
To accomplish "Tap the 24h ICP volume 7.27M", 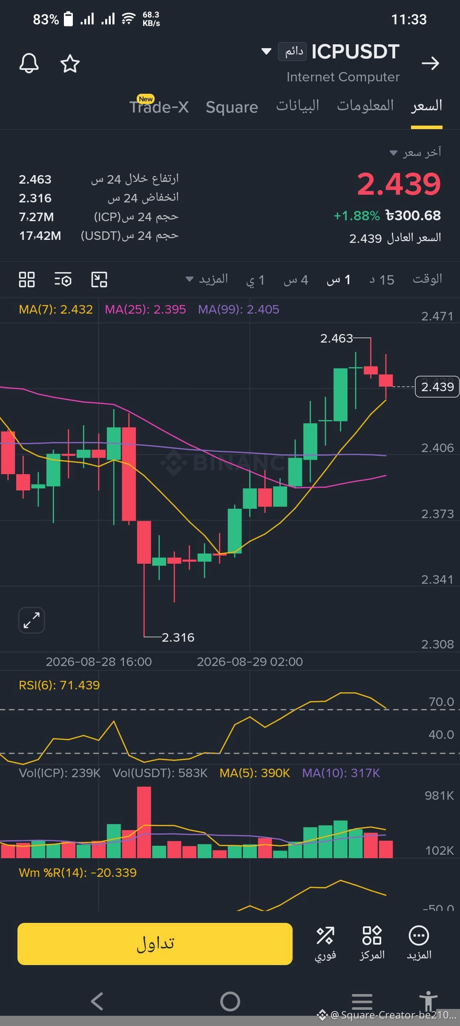I will tap(36, 217).
